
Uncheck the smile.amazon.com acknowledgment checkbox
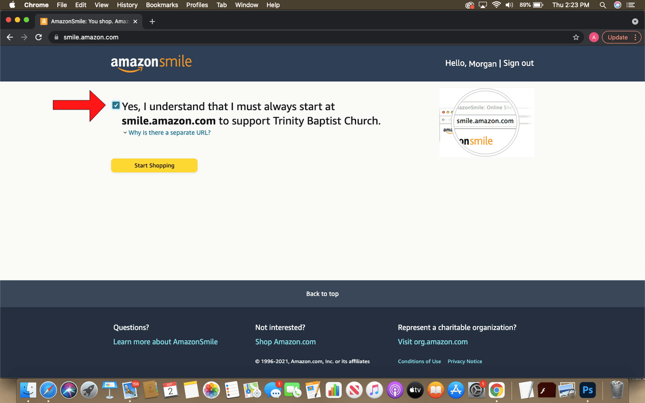[116, 105]
